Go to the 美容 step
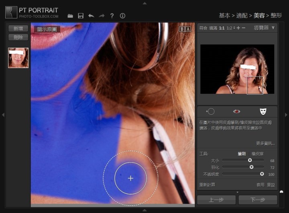 (259, 16)
